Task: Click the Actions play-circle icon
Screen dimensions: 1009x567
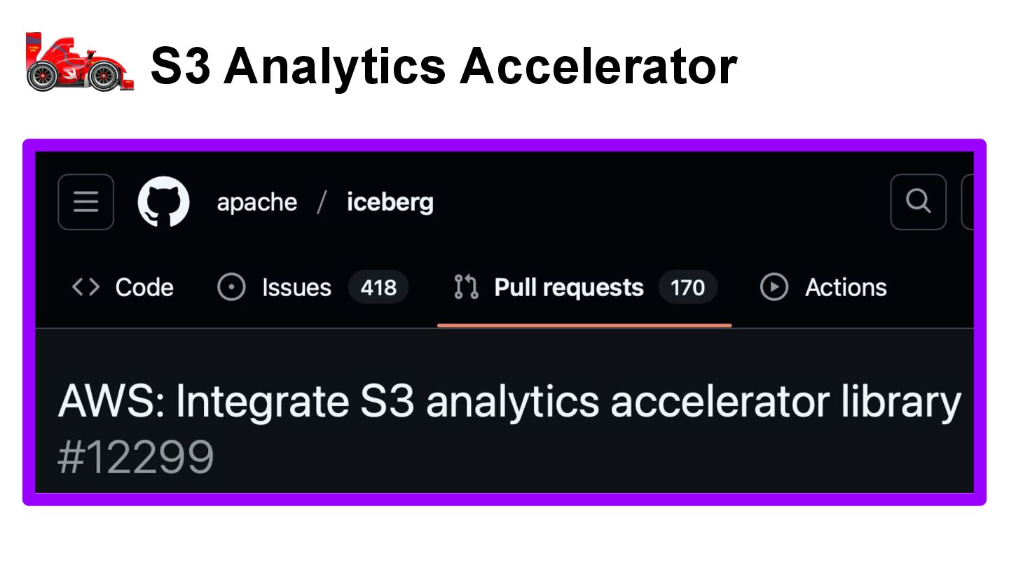Action: pyautogui.click(x=774, y=287)
